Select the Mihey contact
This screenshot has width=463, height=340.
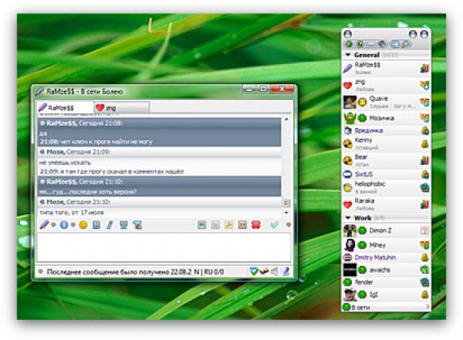click(x=386, y=245)
